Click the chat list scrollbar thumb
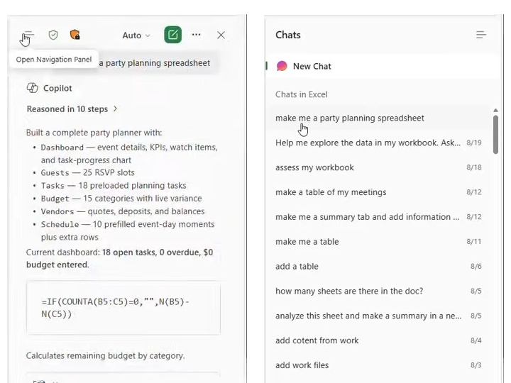Viewport: 511px width, 383px height. 495,134
